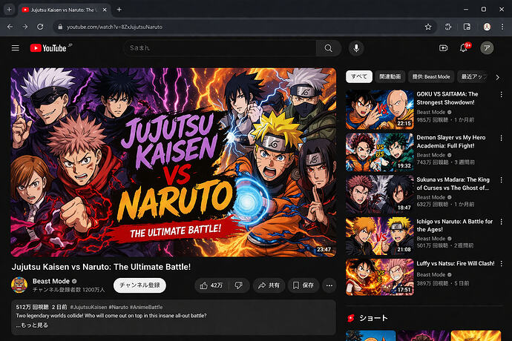Go forward in the browser
Viewport: 512px width, 341px height.
point(25,27)
